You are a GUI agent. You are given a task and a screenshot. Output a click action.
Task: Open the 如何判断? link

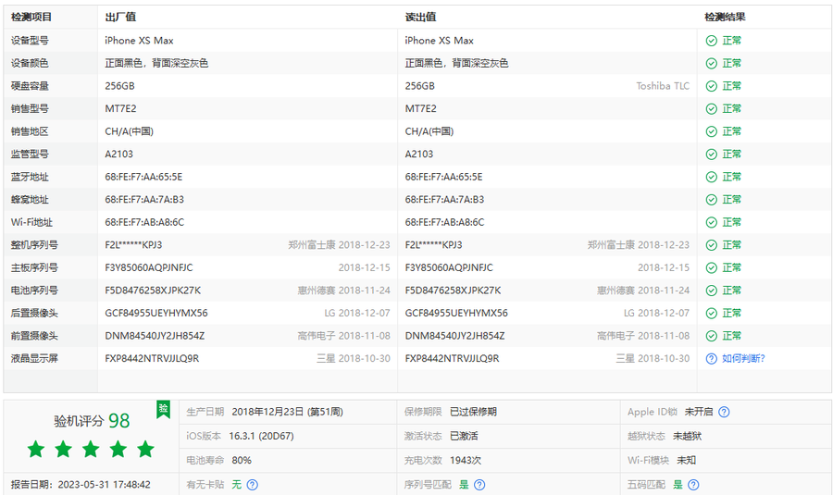[x=743, y=358]
